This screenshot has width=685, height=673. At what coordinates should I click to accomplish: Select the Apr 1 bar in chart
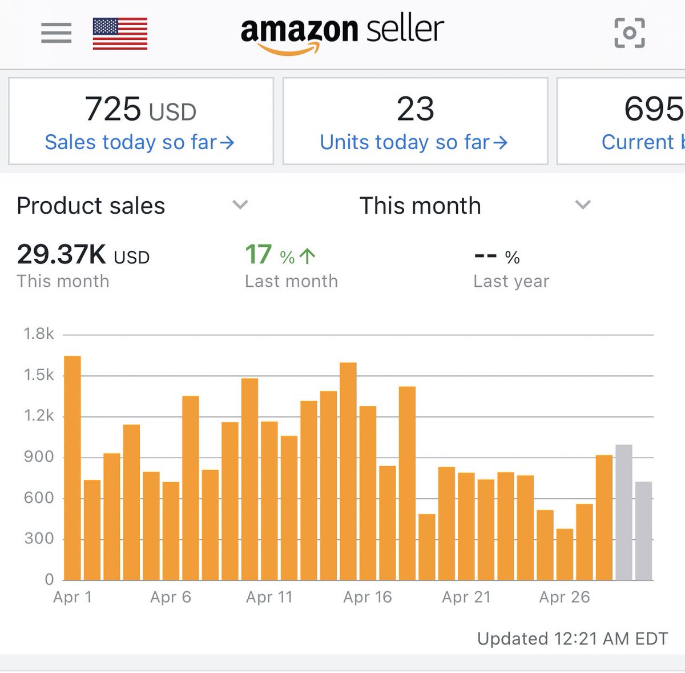(x=72, y=468)
